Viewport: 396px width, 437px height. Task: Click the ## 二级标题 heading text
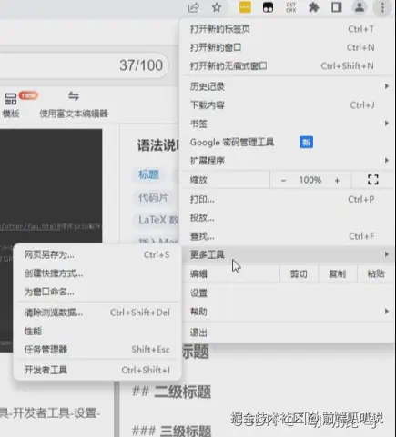(x=172, y=392)
